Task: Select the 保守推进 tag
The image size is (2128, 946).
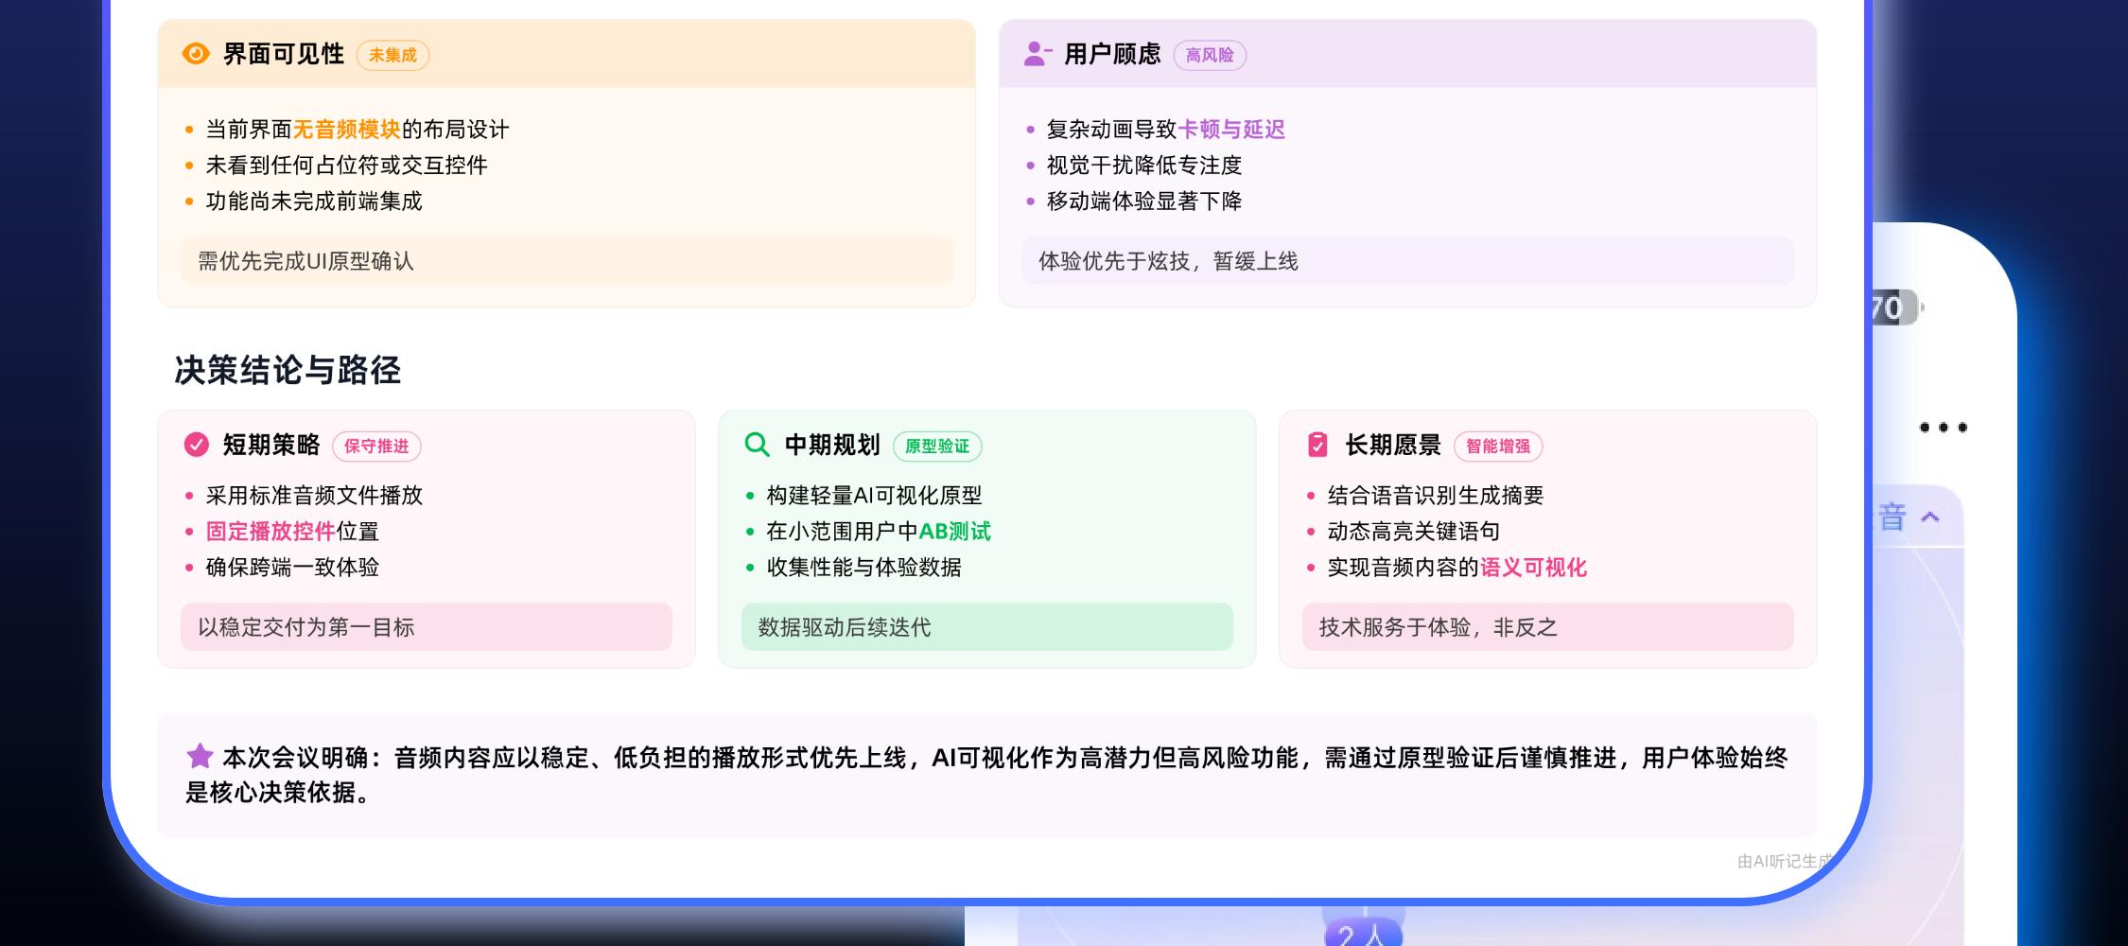Action: pyautogui.click(x=376, y=446)
